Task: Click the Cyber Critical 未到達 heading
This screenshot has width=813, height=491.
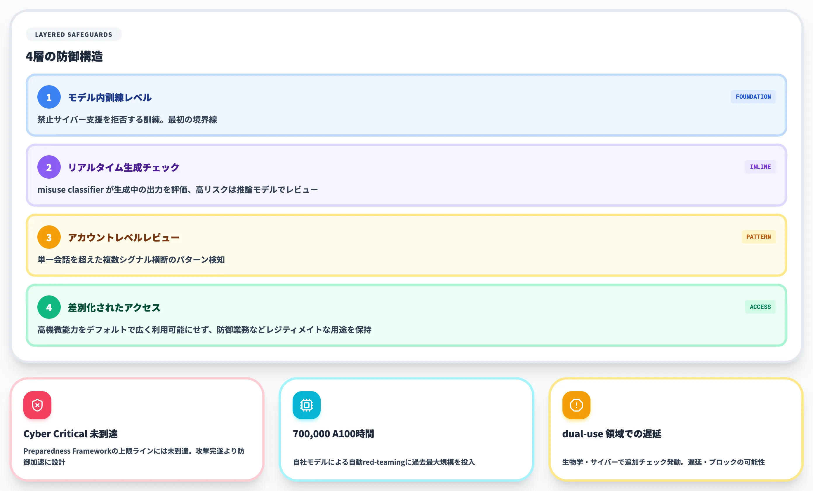Action: 70,433
